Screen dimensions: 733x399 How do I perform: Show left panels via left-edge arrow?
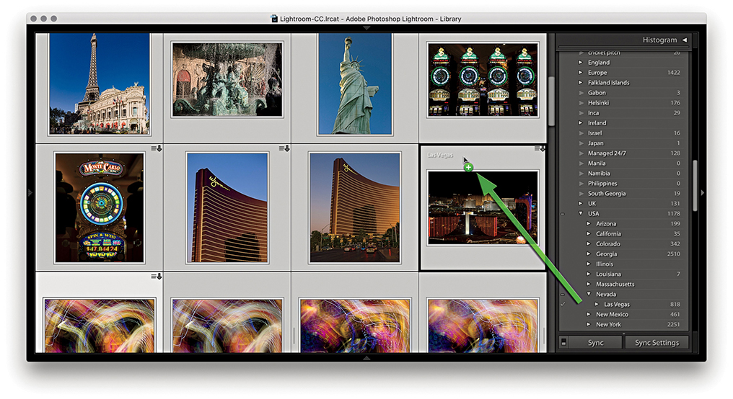(x=30, y=193)
